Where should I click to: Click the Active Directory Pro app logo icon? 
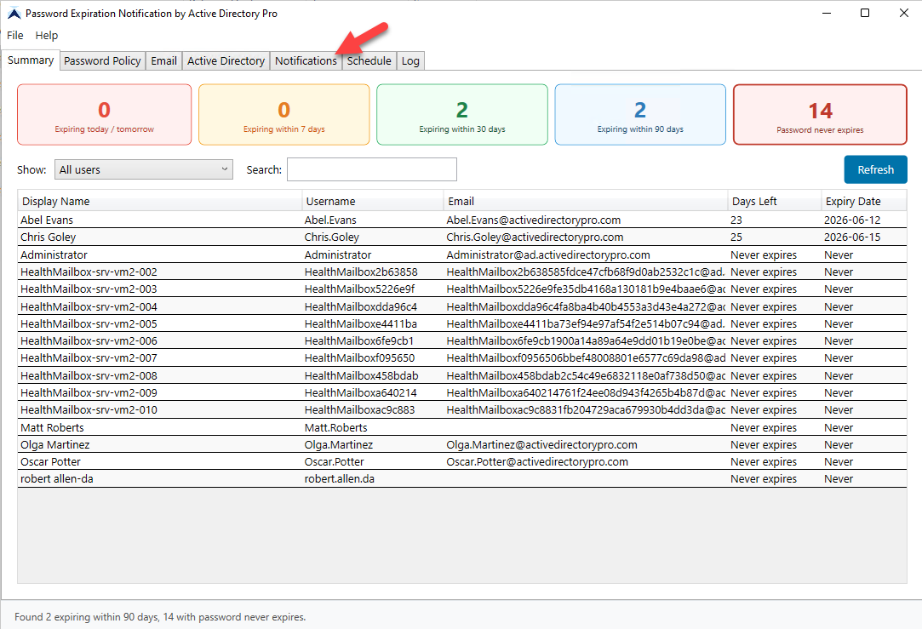click(x=14, y=13)
